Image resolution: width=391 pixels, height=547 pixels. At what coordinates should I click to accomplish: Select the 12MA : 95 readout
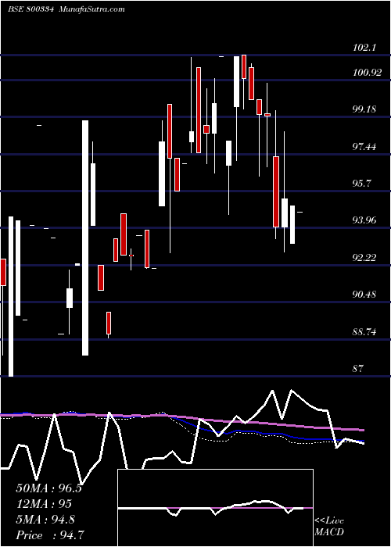pyautogui.click(x=44, y=504)
